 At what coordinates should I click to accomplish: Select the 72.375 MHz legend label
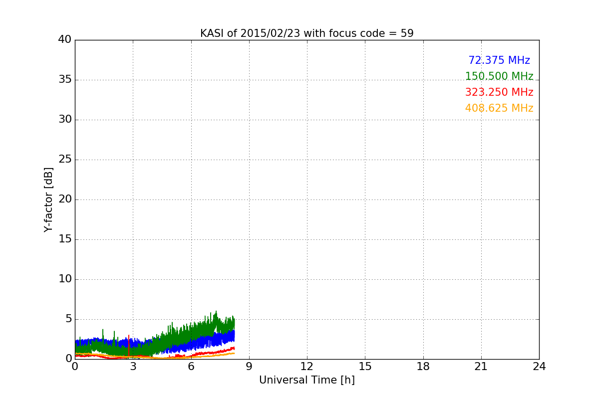[499, 60]
